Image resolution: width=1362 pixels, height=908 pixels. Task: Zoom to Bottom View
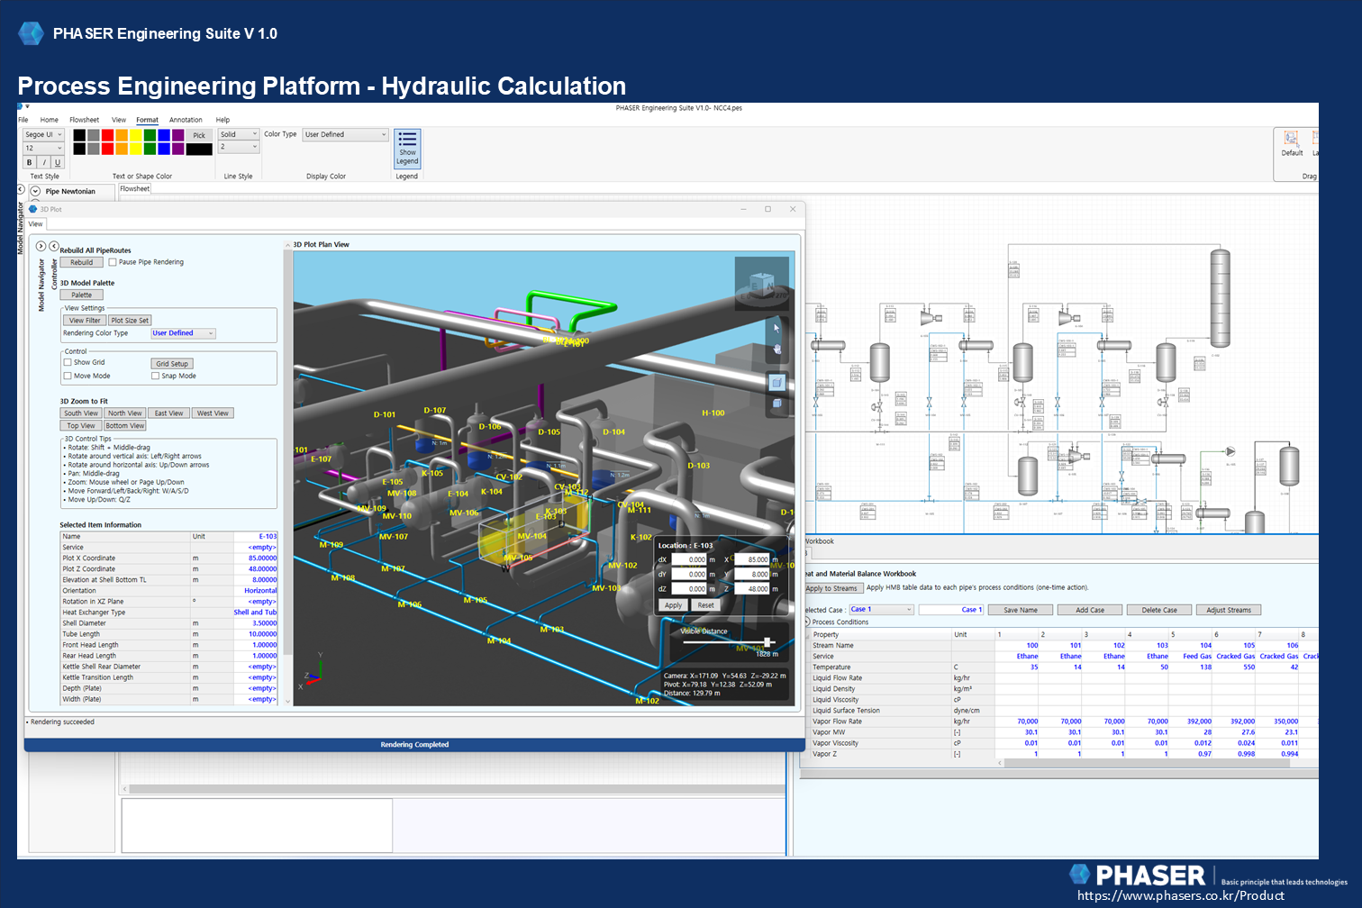[124, 426]
